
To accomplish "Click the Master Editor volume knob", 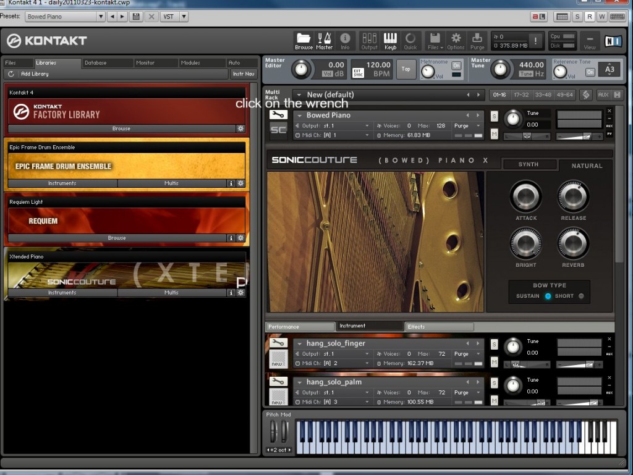I will pyautogui.click(x=300, y=69).
